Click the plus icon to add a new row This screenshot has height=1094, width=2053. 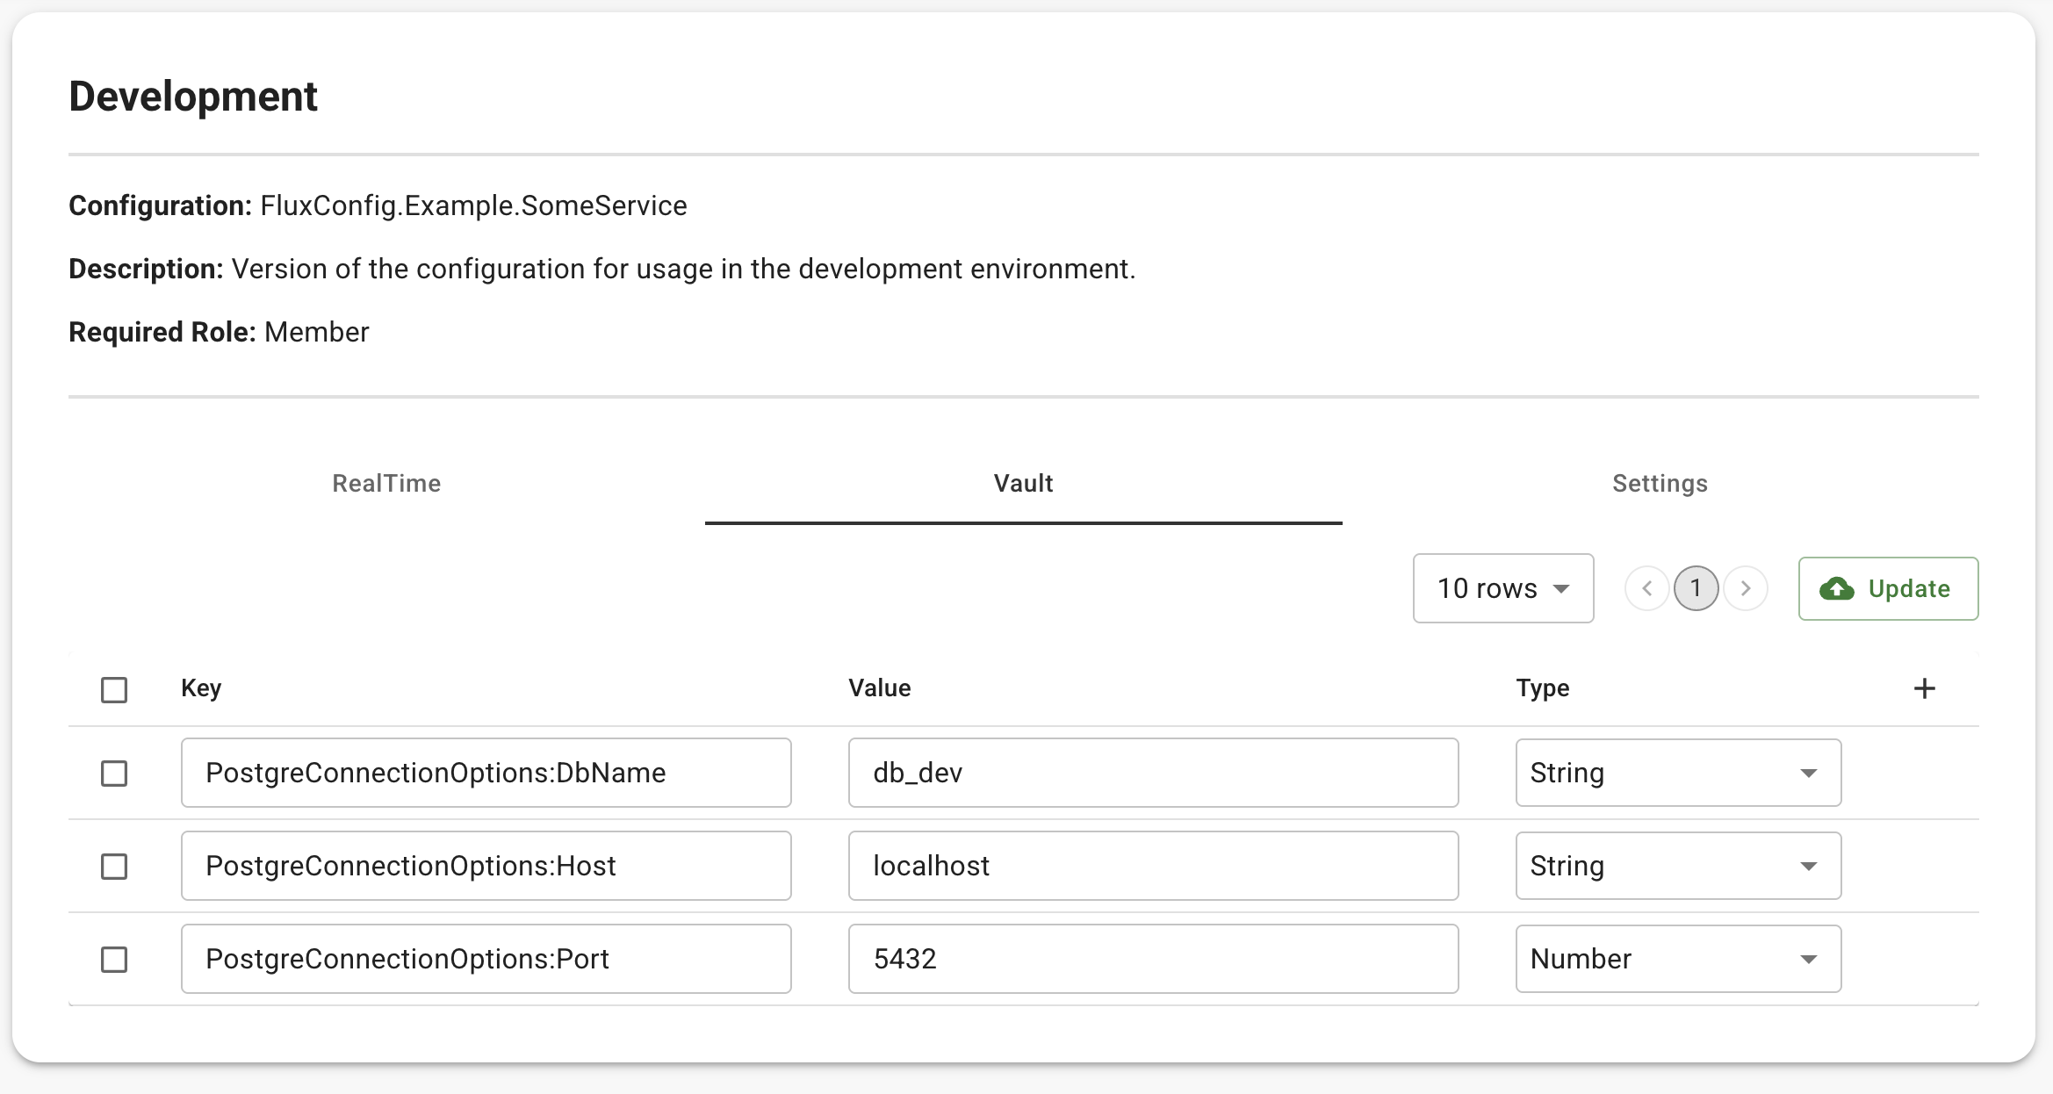(1924, 688)
